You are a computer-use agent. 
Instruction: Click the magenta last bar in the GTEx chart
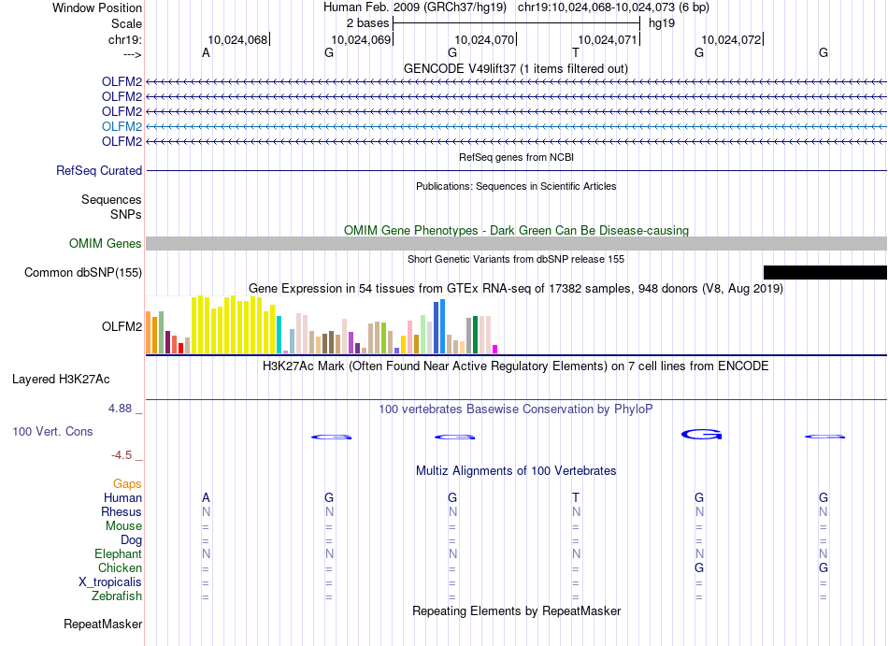(495, 350)
